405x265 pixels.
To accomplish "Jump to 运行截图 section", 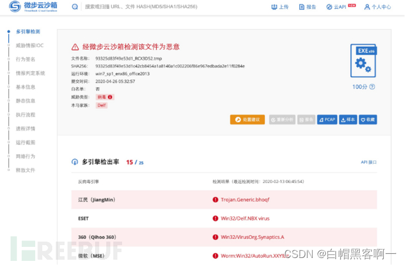I will [26, 142].
